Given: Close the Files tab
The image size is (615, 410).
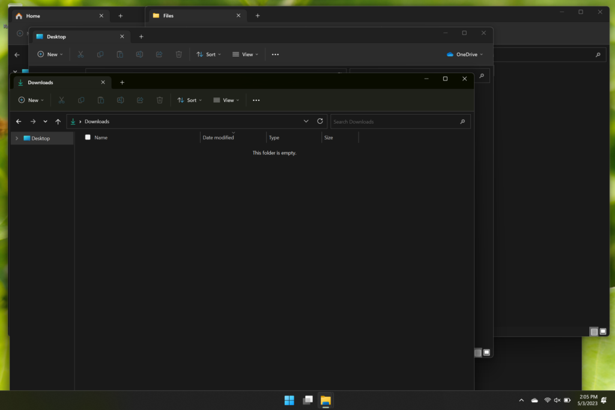Looking at the screenshot, I should pyautogui.click(x=238, y=16).
